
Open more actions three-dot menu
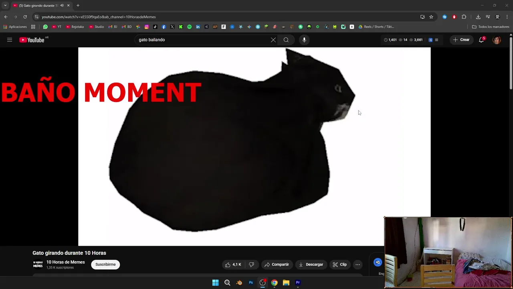click(x=357, y=265)
